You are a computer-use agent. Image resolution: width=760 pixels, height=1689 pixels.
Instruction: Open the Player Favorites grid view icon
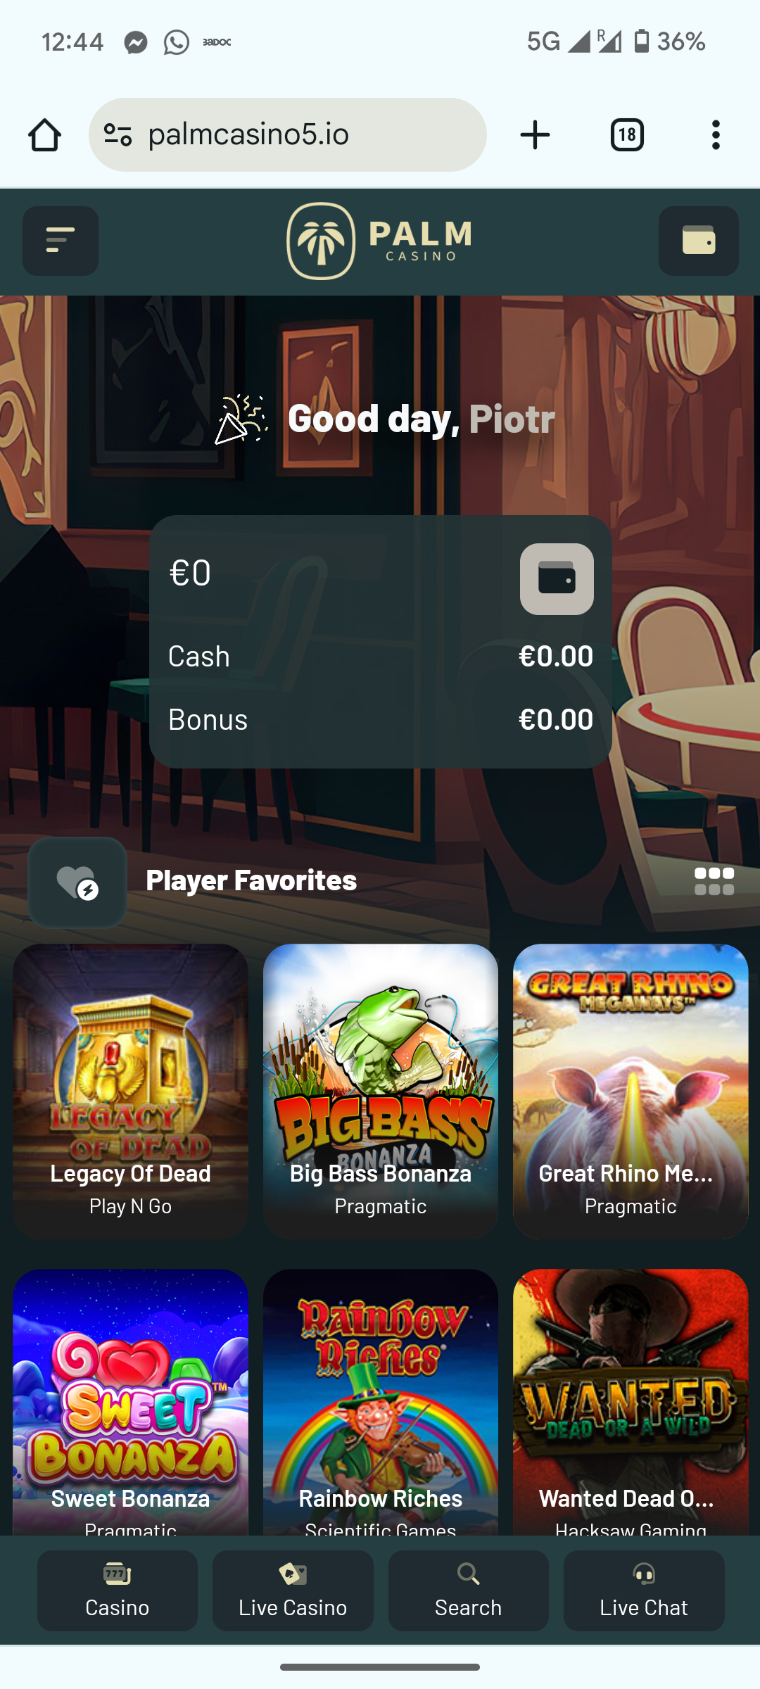tap(714, 881)
